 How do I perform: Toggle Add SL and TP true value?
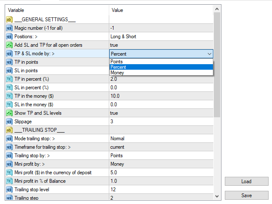[161, 45]
